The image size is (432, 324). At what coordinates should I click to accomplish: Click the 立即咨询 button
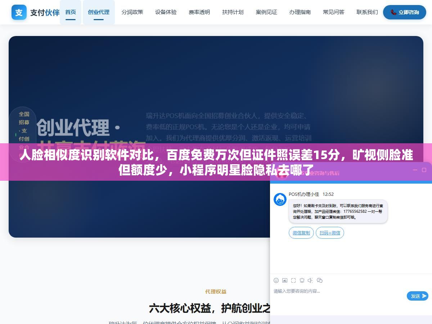click(405, 12)
